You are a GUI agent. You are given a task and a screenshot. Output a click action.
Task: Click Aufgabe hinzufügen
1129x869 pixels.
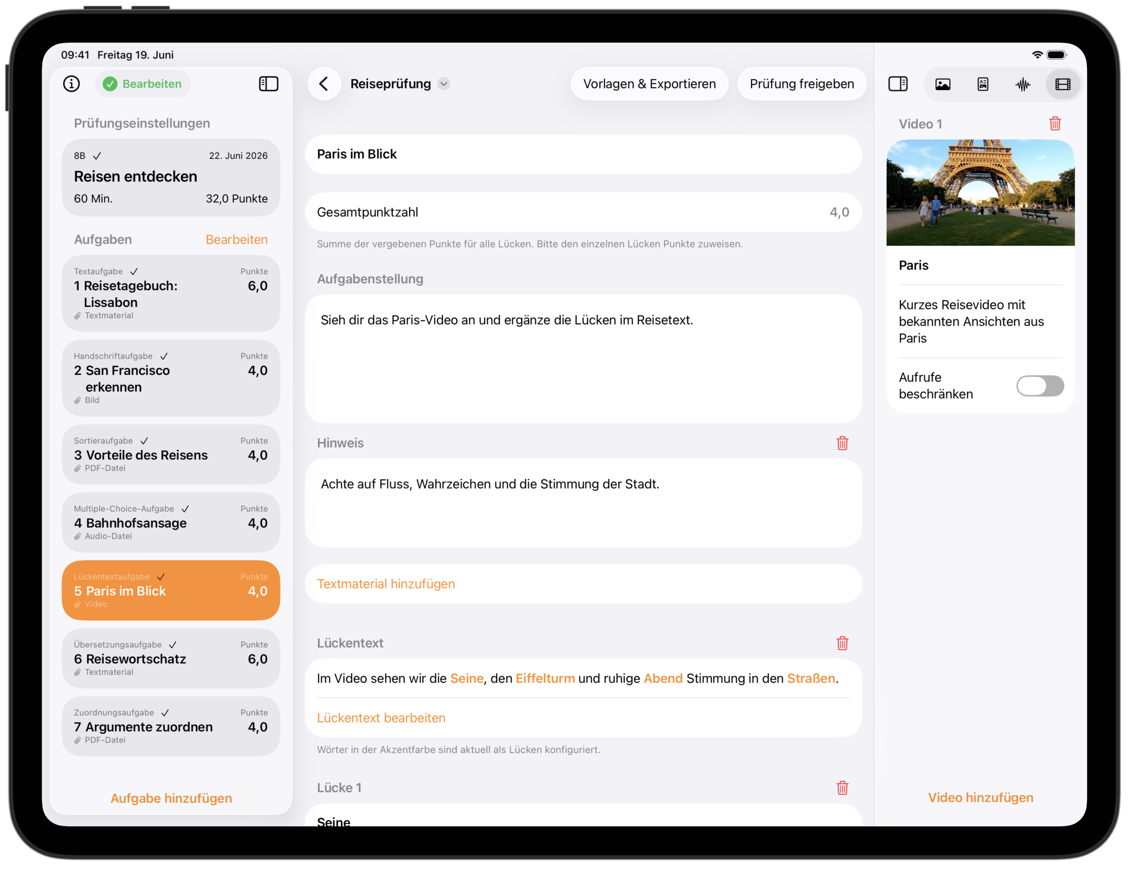pos(171,798)
